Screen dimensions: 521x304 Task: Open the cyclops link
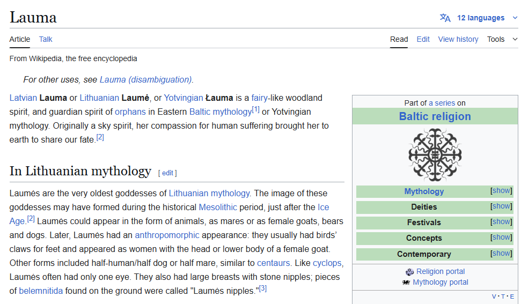(x=327, y=263)
